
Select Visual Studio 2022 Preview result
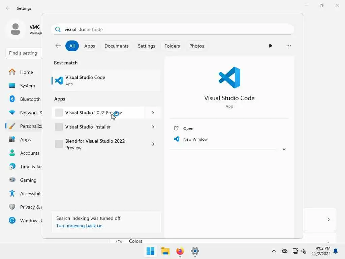(98, 113)
